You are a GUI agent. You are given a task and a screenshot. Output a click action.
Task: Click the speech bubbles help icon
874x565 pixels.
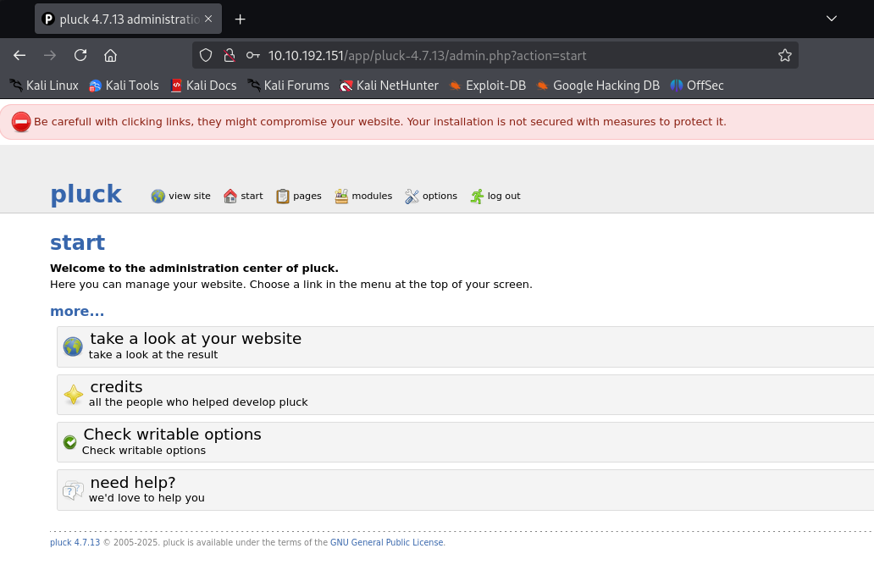point(73,490)
